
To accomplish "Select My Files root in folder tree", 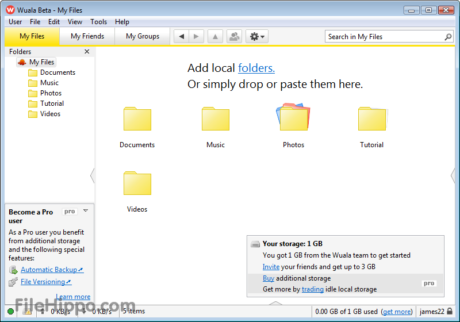I will click(36, 62).
